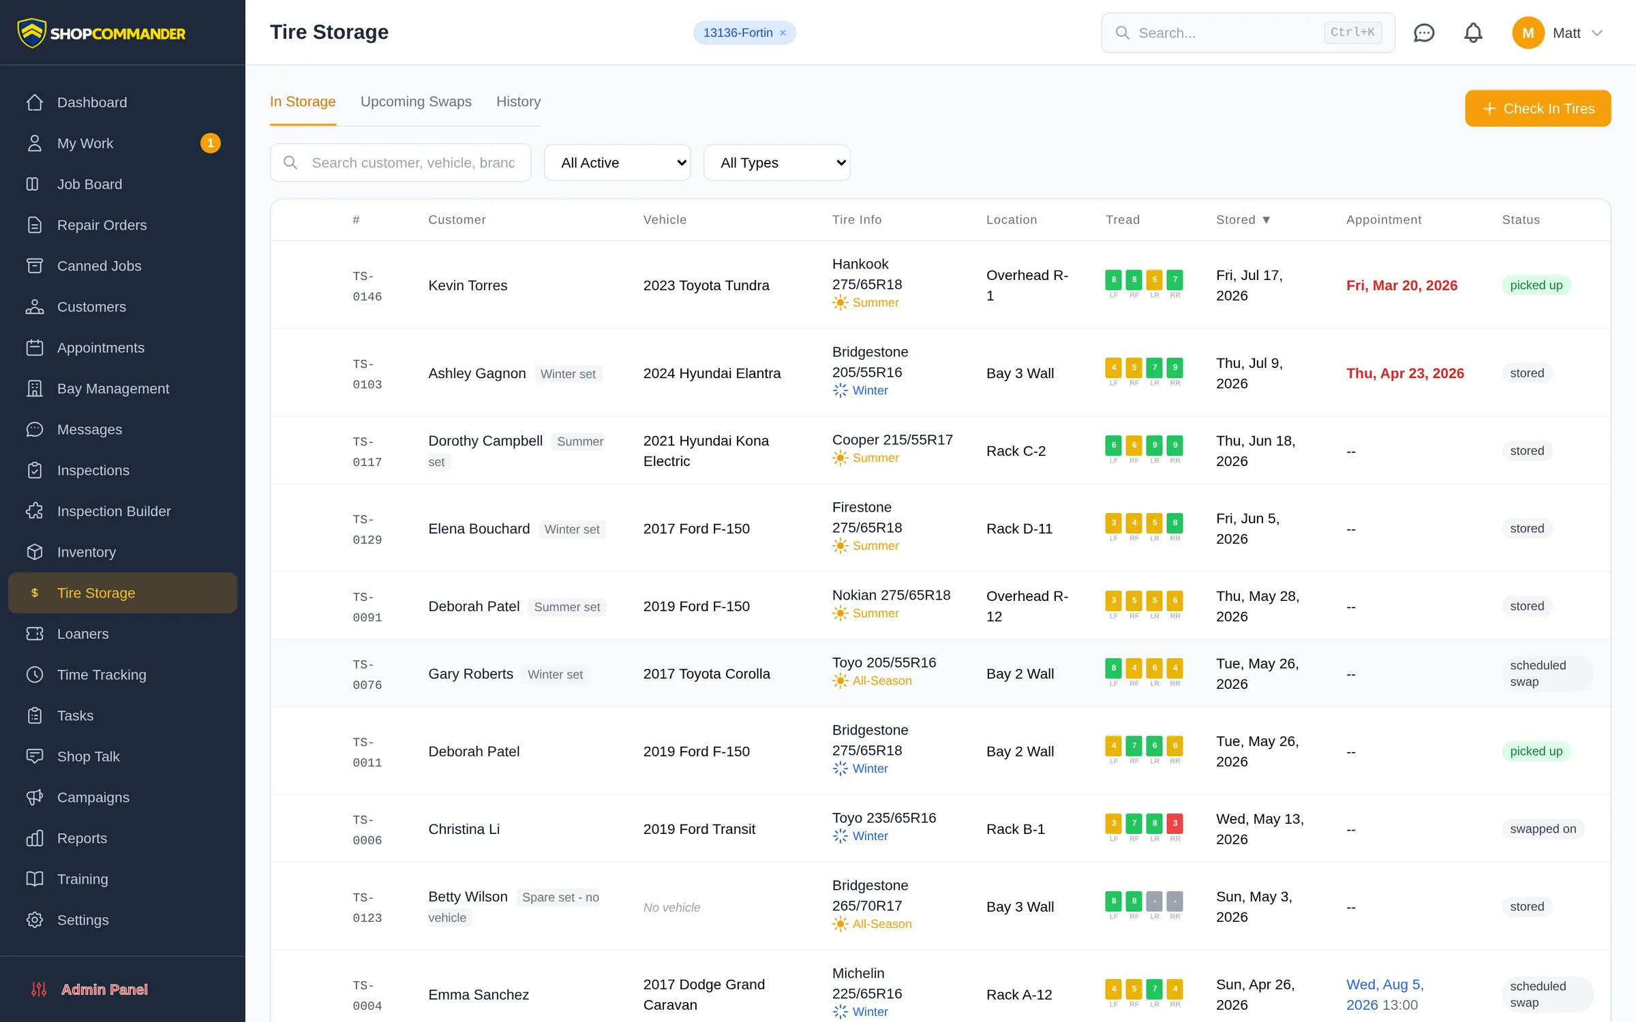Click the ShopCommander shield logo
The width and height of the screenshot is (1636, 1022).
[x=31, y=33]
